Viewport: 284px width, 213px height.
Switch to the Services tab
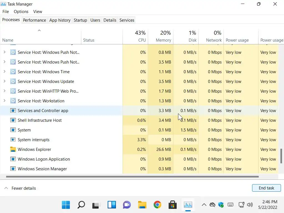click(127, 20)
